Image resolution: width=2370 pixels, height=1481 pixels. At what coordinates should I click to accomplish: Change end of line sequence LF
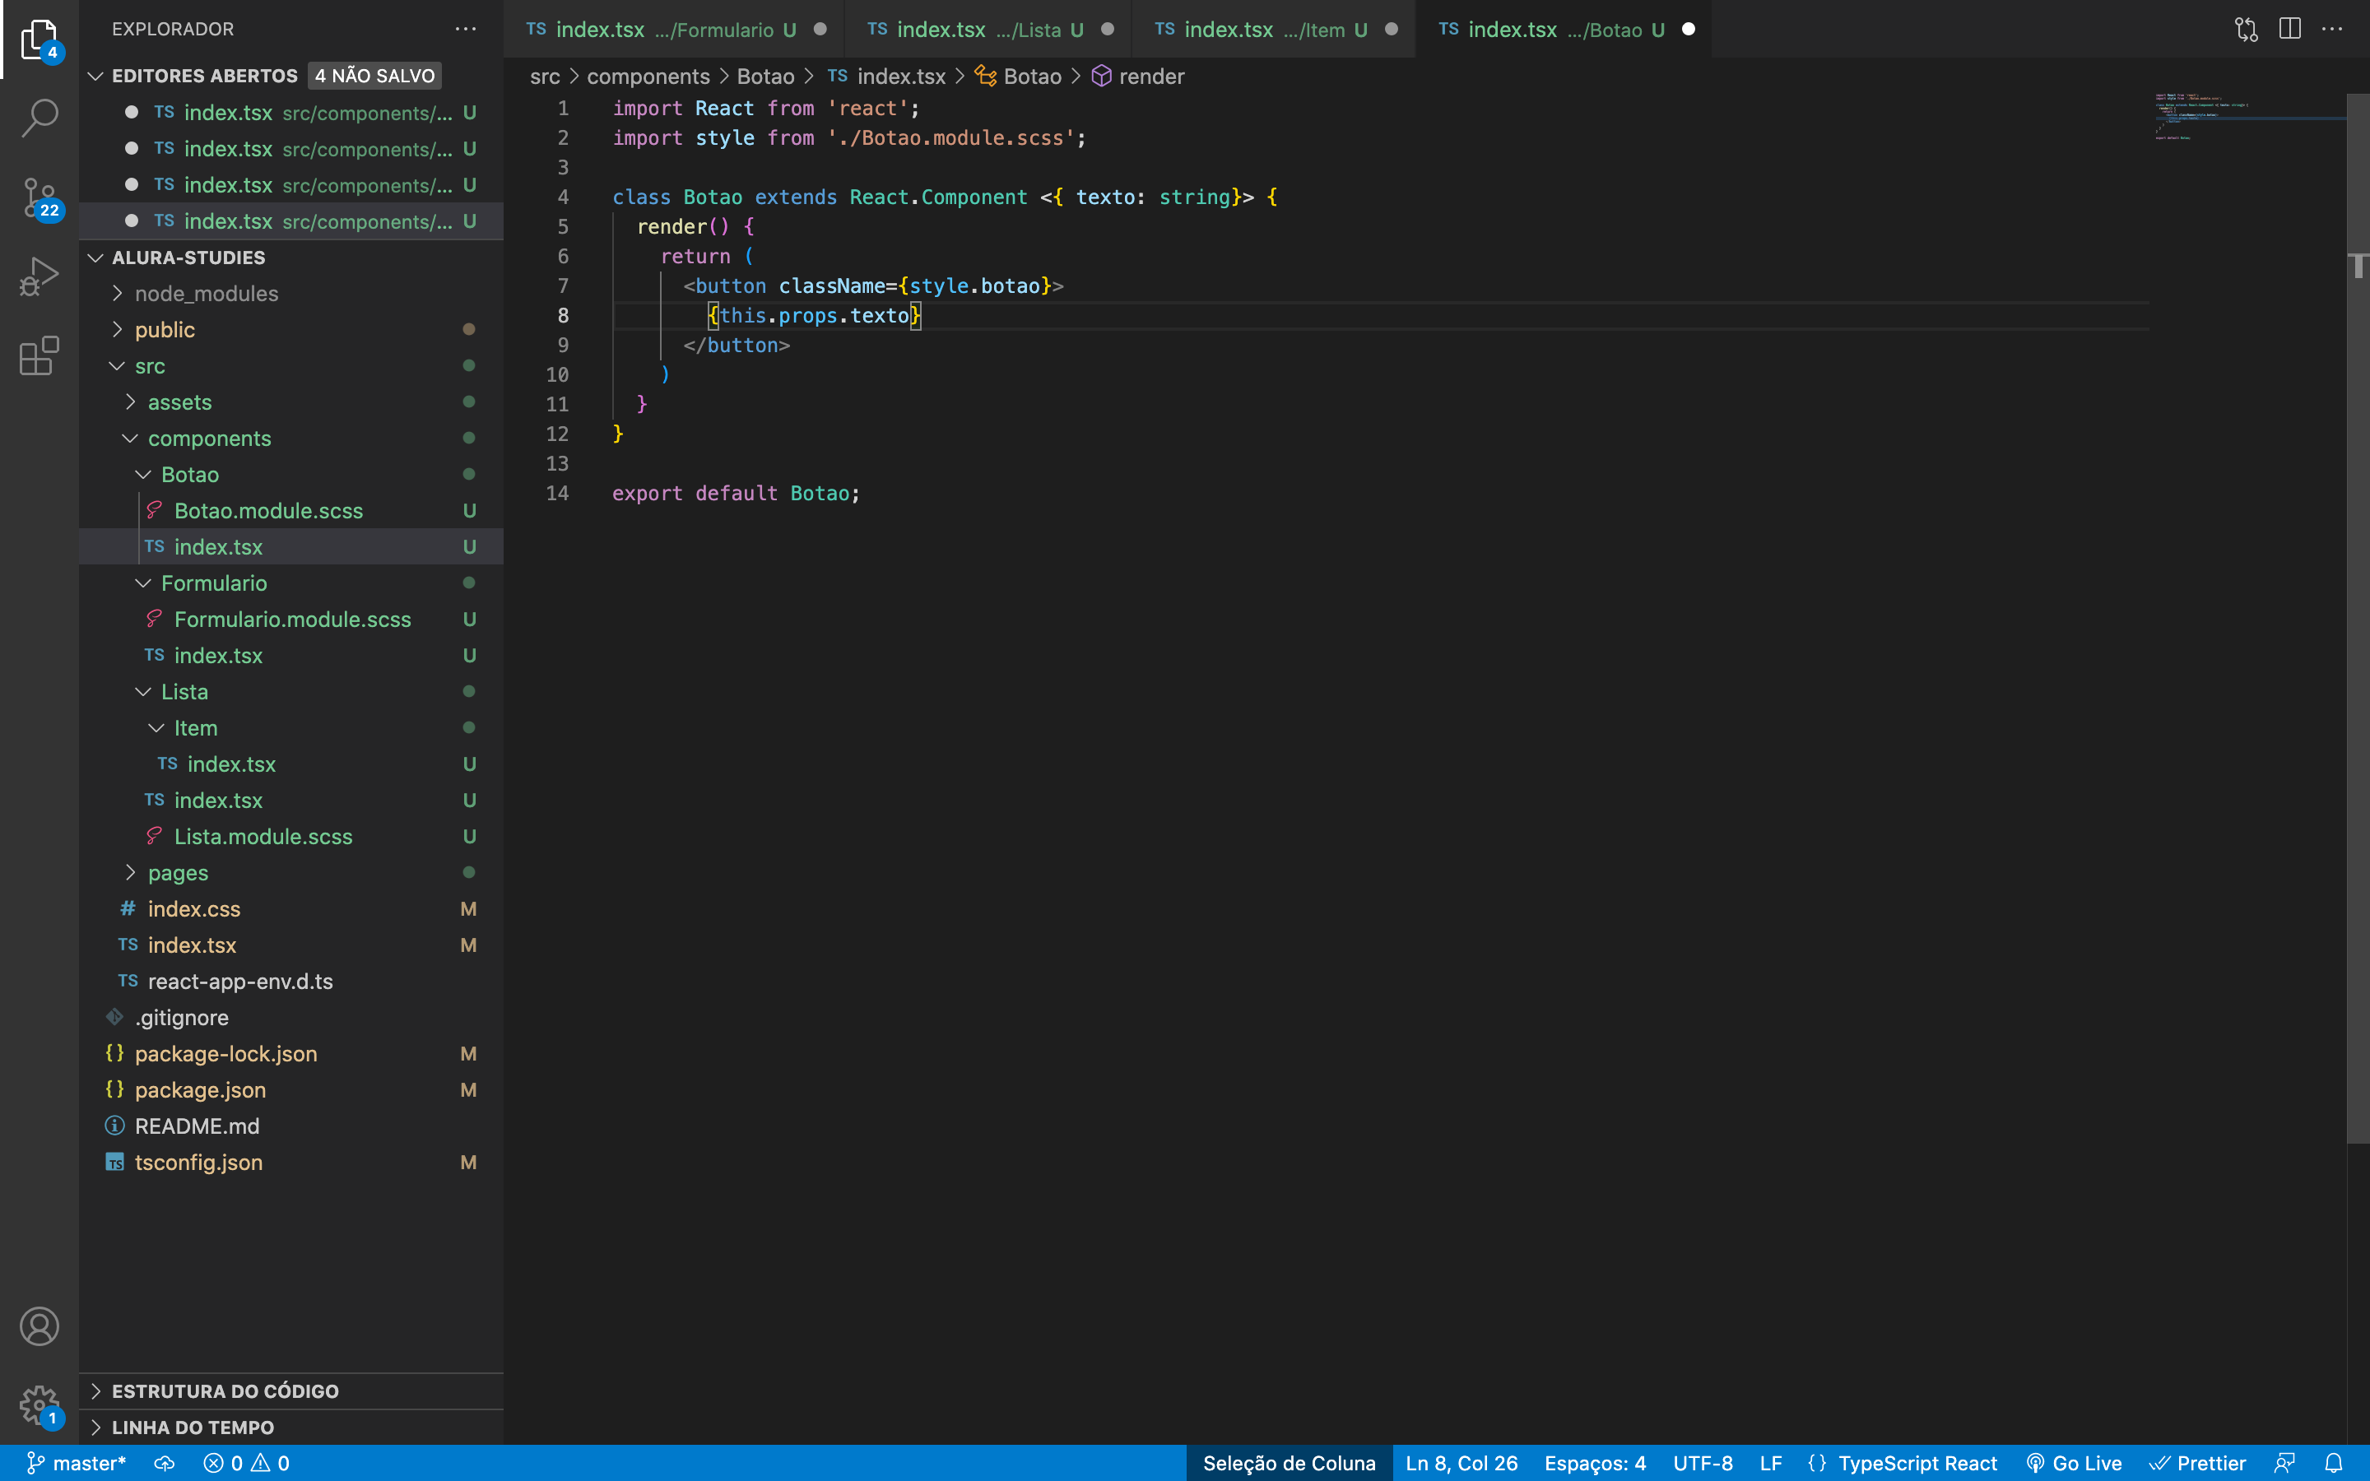(1771, 1464)
